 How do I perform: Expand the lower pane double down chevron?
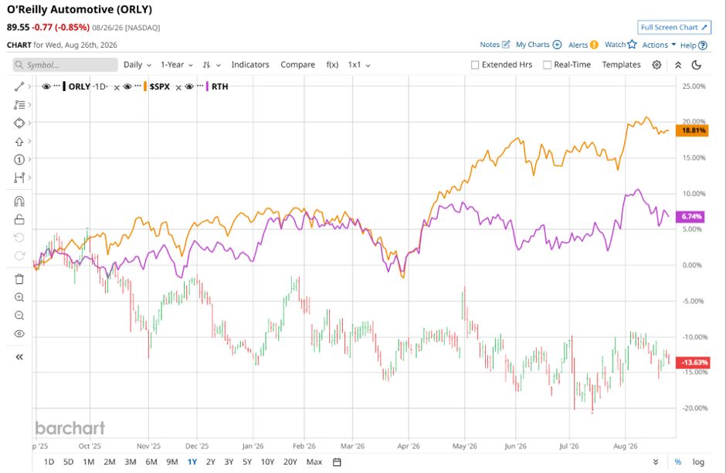tap(656, 462)
